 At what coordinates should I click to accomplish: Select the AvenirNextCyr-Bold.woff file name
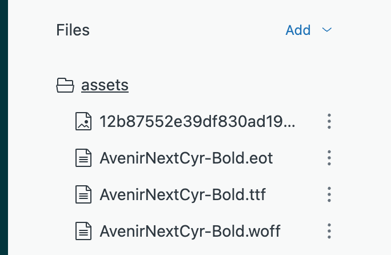190,232
